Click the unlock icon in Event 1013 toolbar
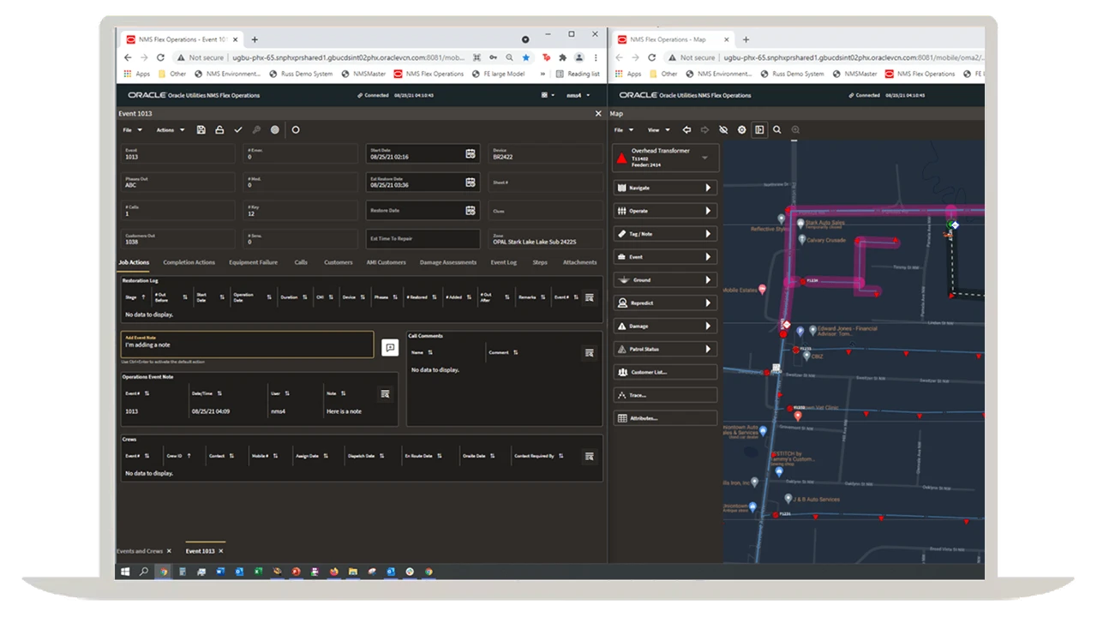Viewport: 1097px width, 617px height. (x=219, y=129)
